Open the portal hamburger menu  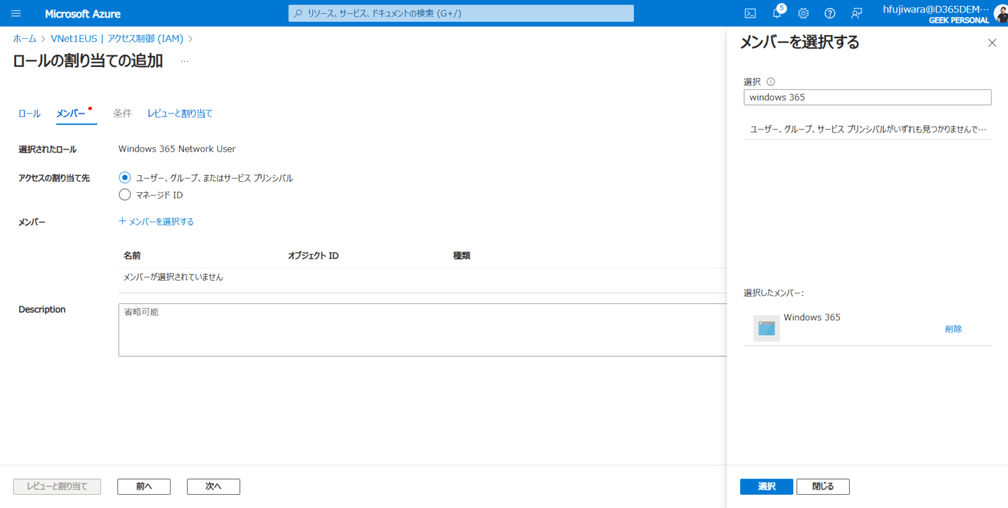point(16,13)
